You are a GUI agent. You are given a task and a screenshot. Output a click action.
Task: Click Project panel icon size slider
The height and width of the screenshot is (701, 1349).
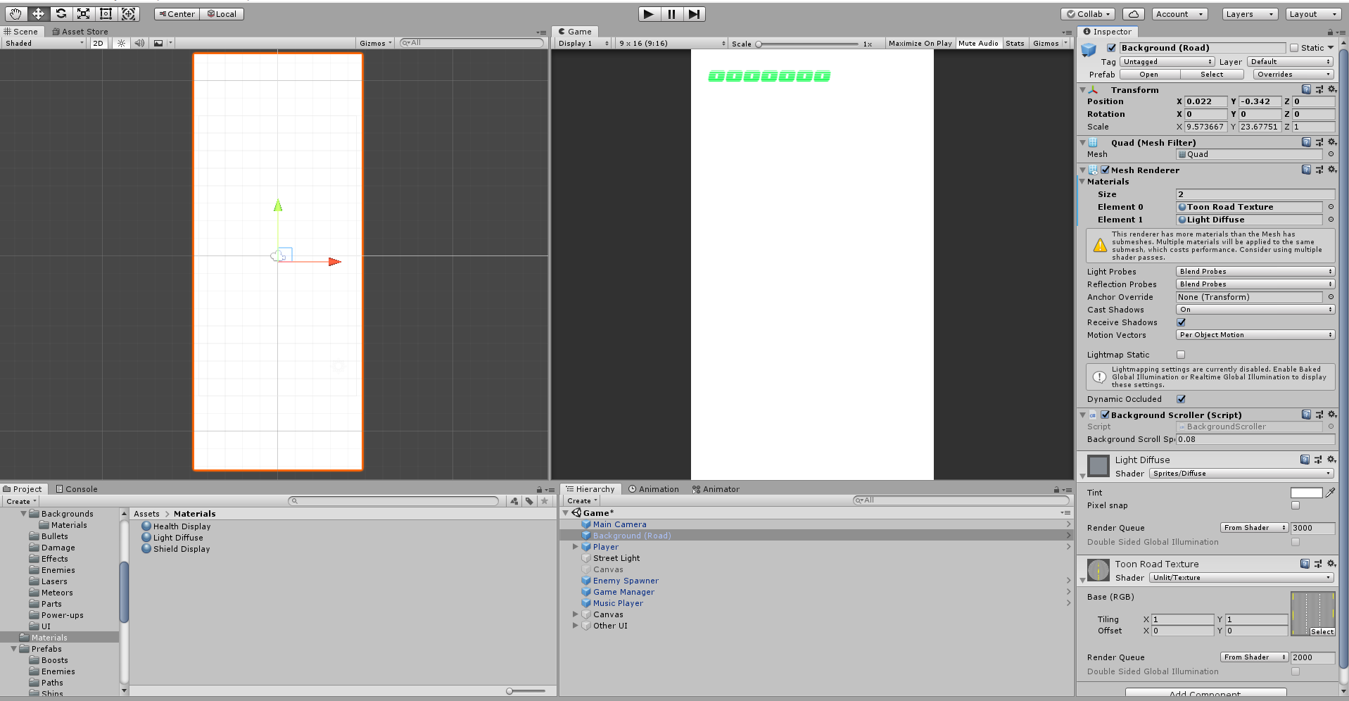coord(526,691)
